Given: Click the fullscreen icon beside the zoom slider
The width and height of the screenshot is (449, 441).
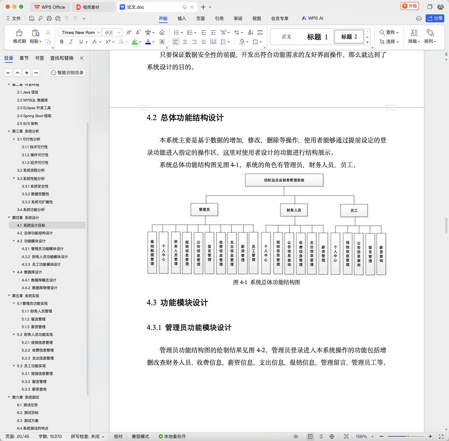Looking at the screenshot, I should pos(441,436).
